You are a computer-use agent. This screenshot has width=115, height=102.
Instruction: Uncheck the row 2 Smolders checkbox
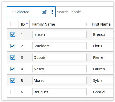[13, 46]
